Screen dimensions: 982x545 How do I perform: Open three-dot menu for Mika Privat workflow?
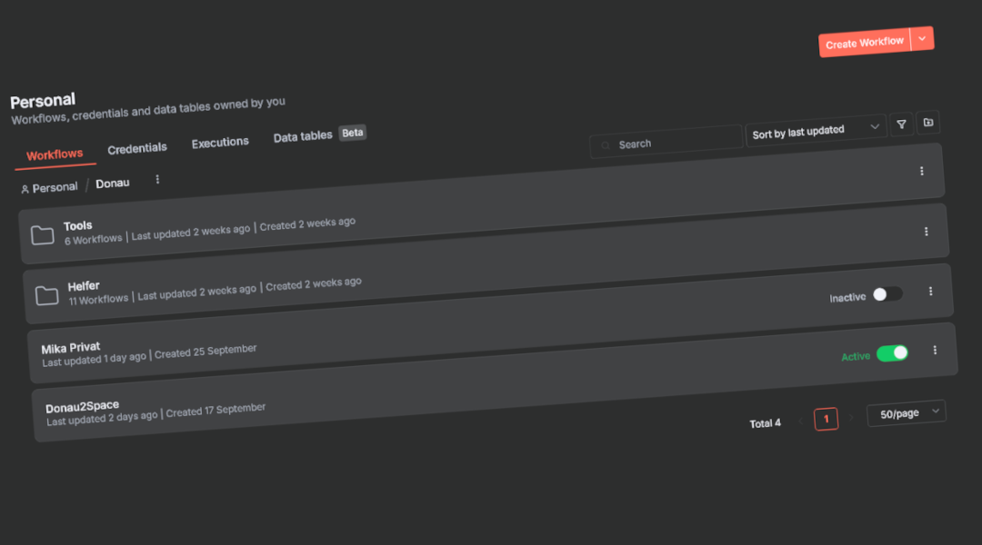click(x=930, y=292)
